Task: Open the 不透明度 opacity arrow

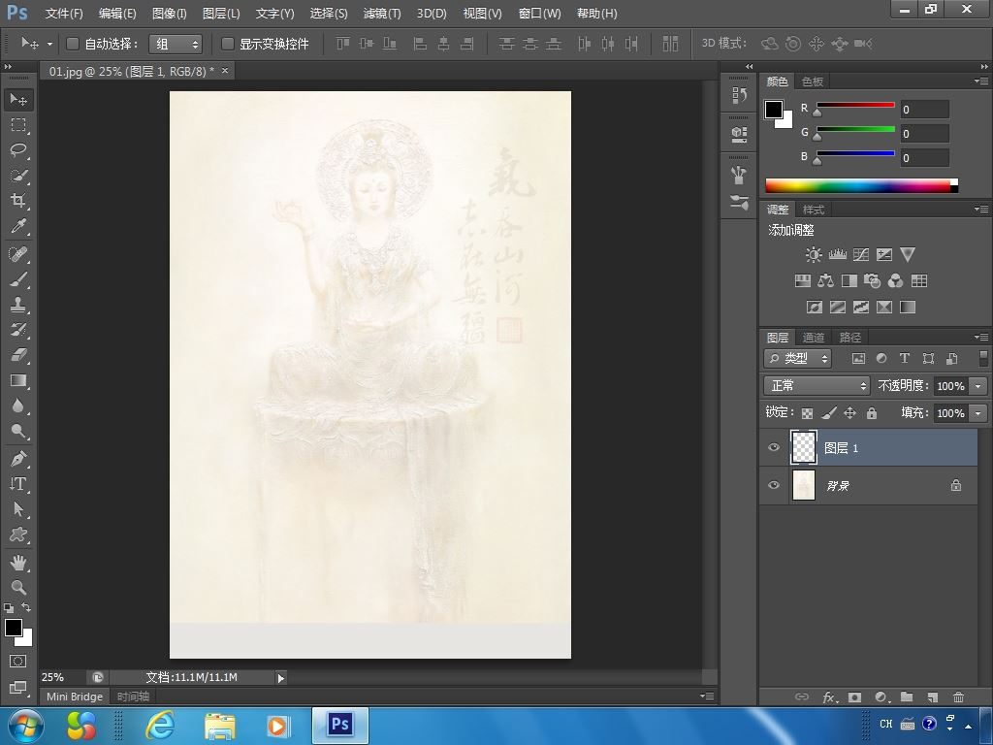Action: 978,385
